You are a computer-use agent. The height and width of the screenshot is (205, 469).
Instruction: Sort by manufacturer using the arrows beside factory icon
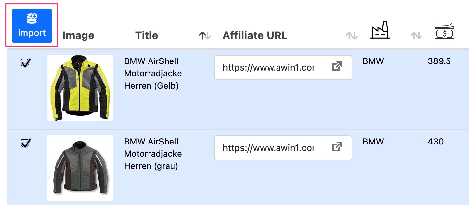point(416,36)
